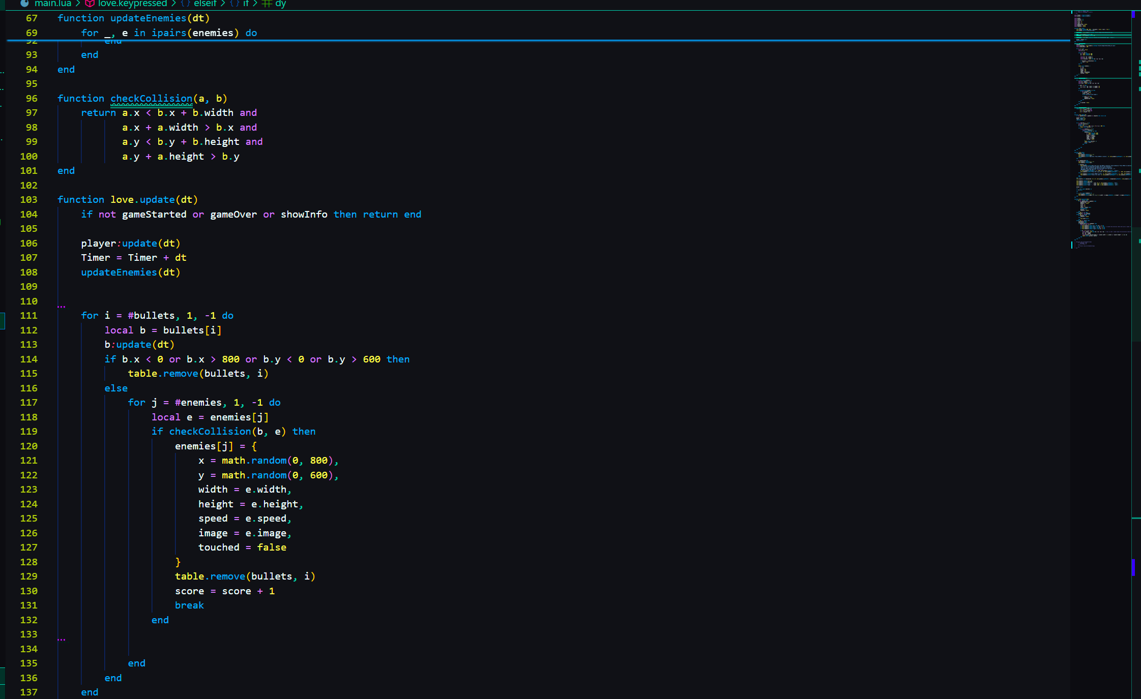The height and width of the screenshot is (699, 1141).
Task: Click the underlined checkCollision function name
Action: click(152, 99)
